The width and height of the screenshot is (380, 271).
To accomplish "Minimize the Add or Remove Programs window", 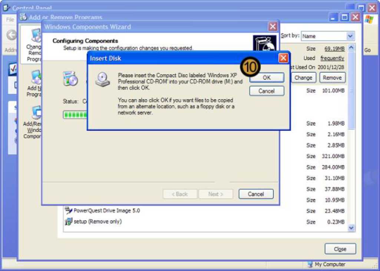I will (x=333, y=17).
